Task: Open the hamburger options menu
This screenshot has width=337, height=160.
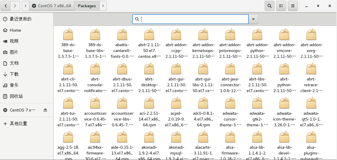Action: pyautogui.click(x=293, y=6)
